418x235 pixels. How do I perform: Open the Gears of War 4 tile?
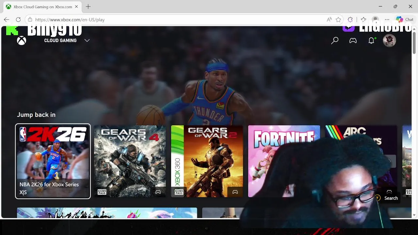(x=130, y=161)
